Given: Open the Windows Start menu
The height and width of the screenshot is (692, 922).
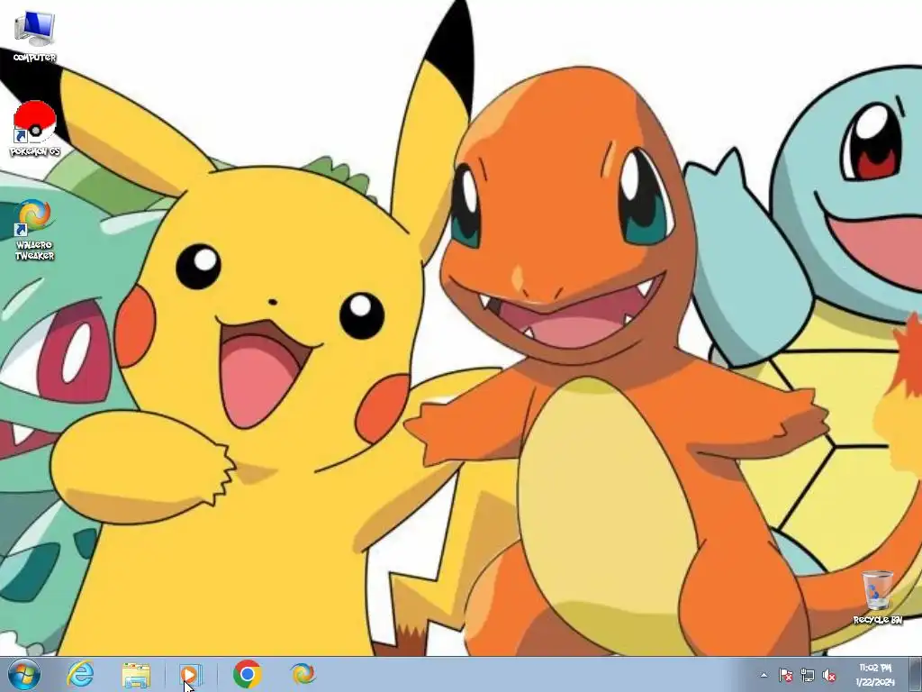Looking at the screenshot, I should [x=24, y=674].
